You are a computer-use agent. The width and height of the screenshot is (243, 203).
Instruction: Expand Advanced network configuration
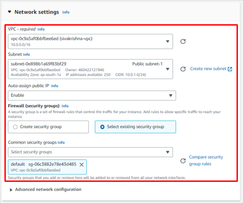(11, 190)
